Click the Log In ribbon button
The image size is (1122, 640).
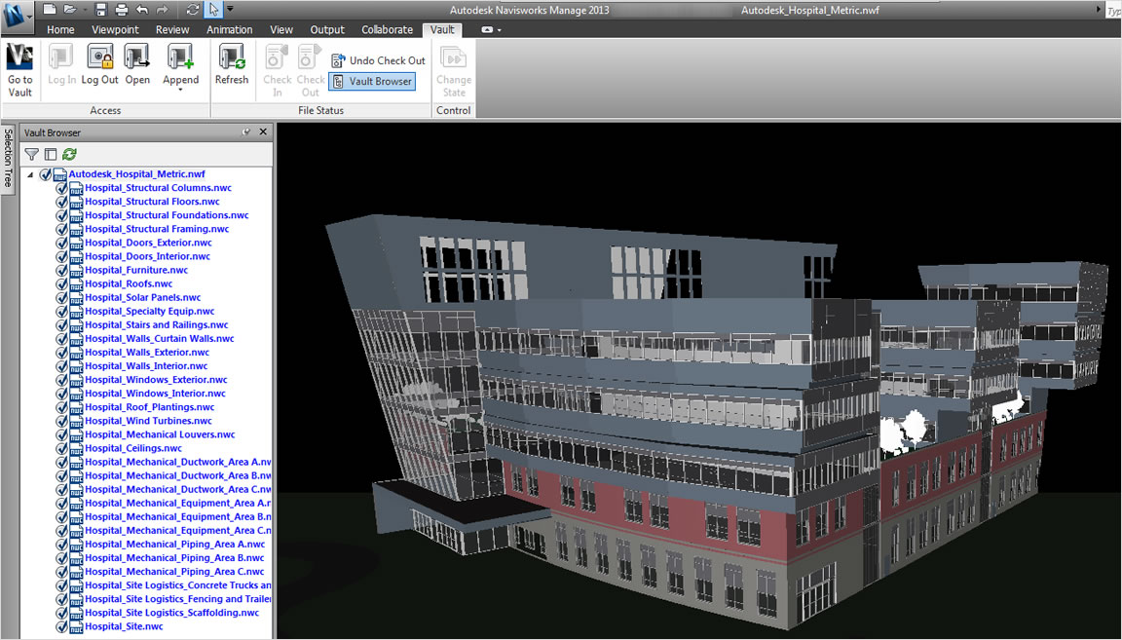point(61,65)
